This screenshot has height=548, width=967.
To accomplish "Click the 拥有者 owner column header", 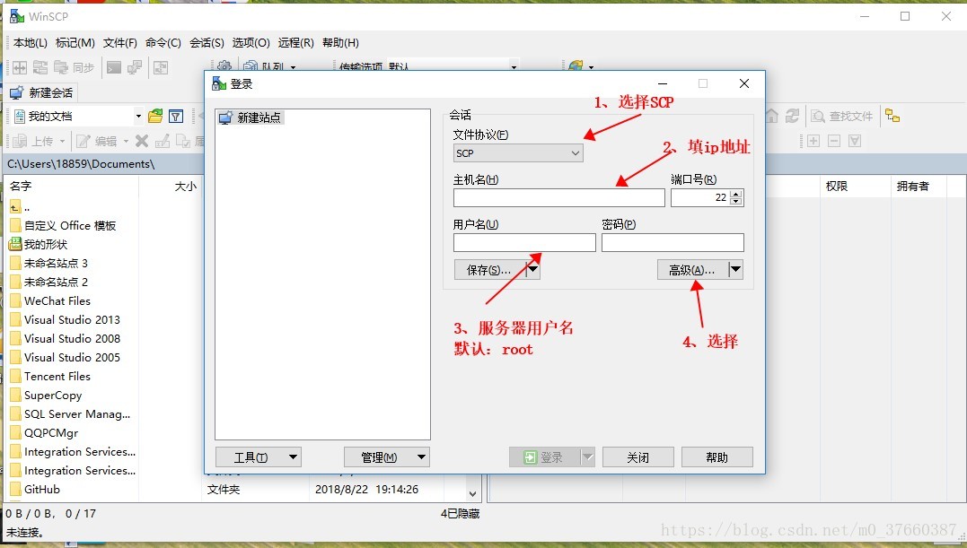I will point(918,186).
